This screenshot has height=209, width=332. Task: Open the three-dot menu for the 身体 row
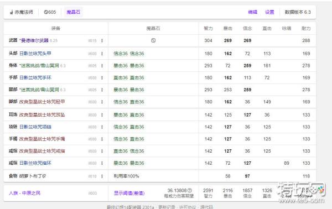tap(102, 66)
